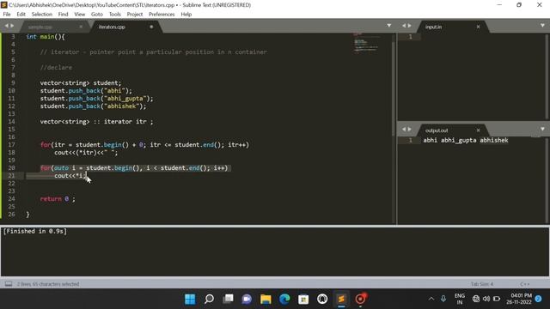This screenshot has height=309, width=550.
Task: Open the Help menu
Action: point(186,15)
